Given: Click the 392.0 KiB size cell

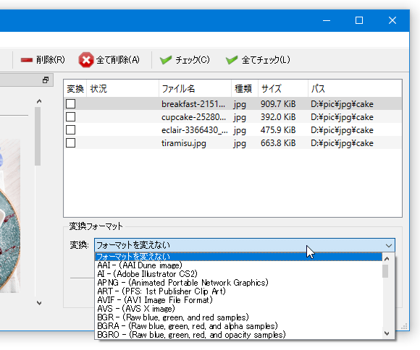Looking at the screenshot, I should coord(278,117).
